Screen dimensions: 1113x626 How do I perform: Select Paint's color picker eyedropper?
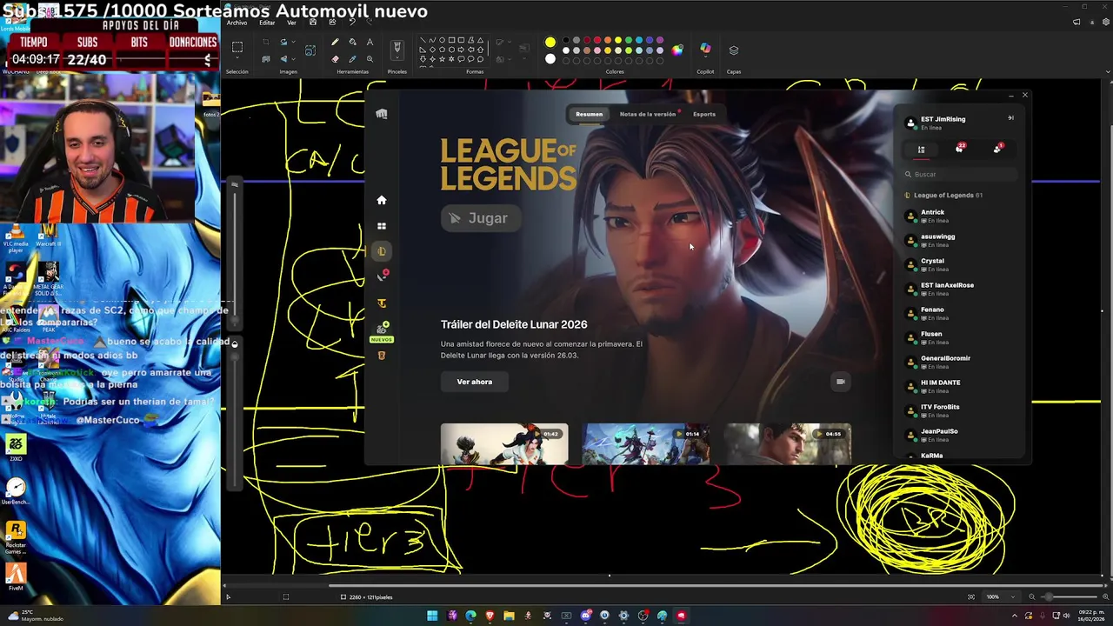(x=352, y=59)
